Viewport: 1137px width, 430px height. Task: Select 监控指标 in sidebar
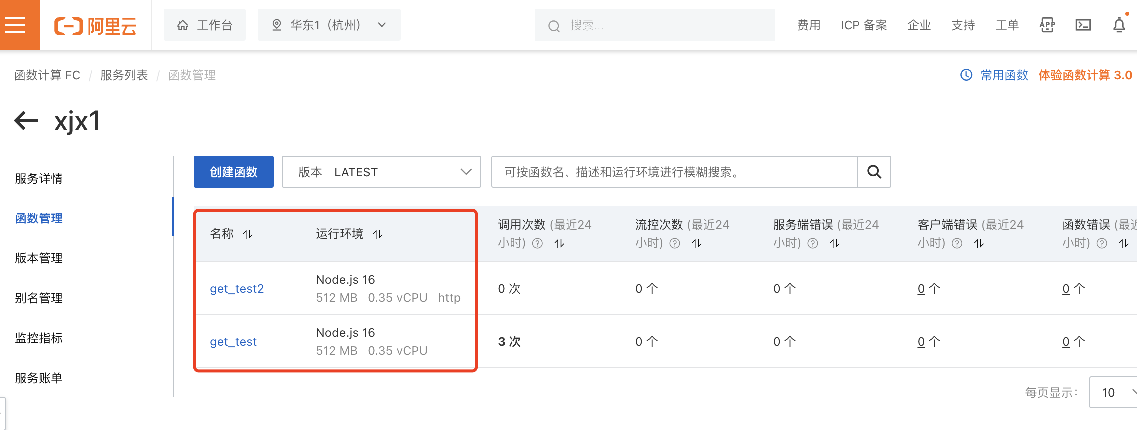(x=39, y=338)
